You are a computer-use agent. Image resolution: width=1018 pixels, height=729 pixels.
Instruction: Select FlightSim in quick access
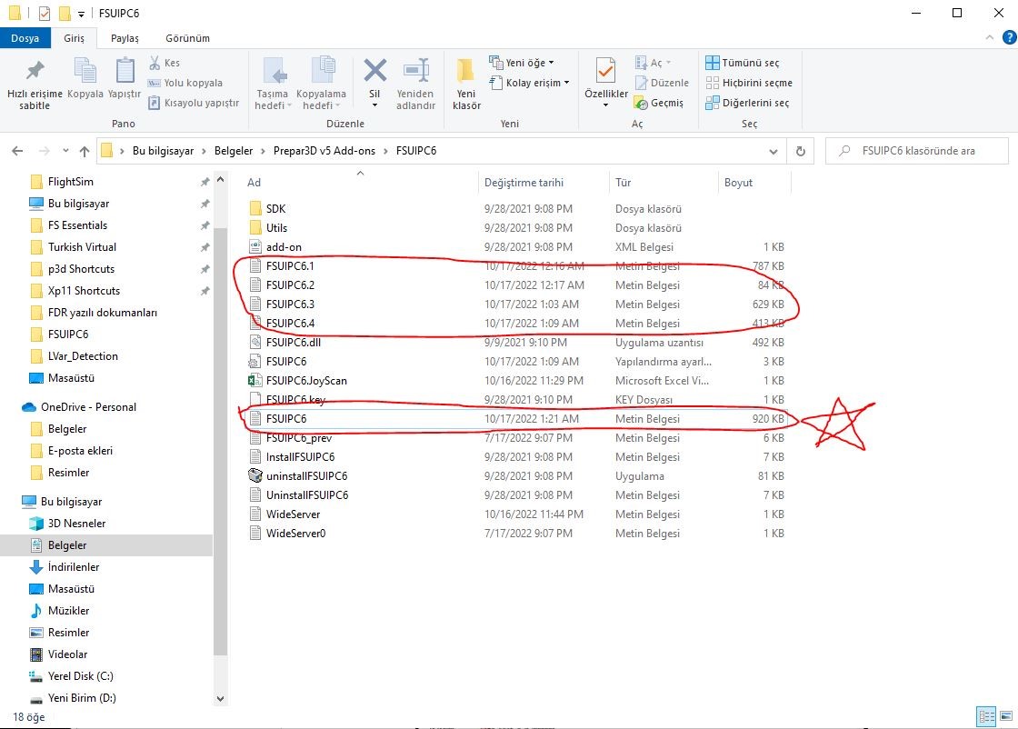(x=70, y=182)
